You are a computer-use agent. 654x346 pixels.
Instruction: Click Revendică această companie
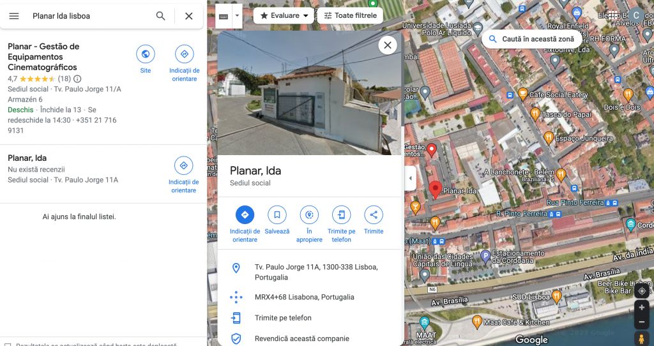[302, 338]
